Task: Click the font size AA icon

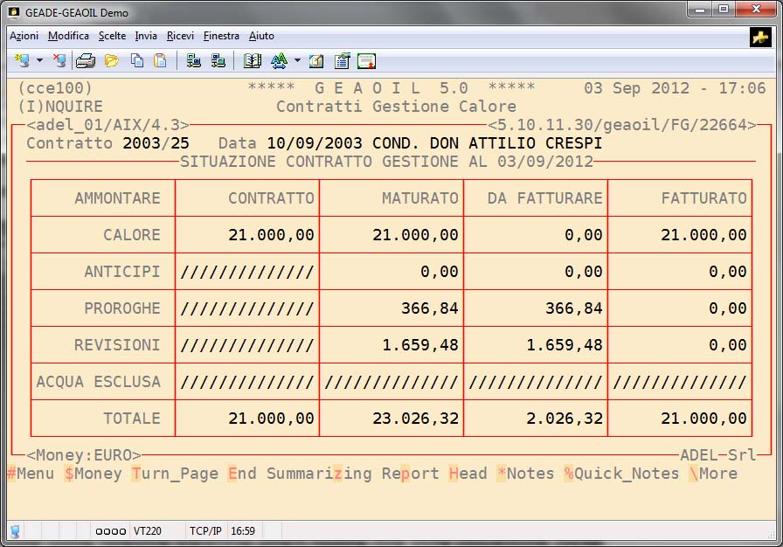Action: (279, 61)
